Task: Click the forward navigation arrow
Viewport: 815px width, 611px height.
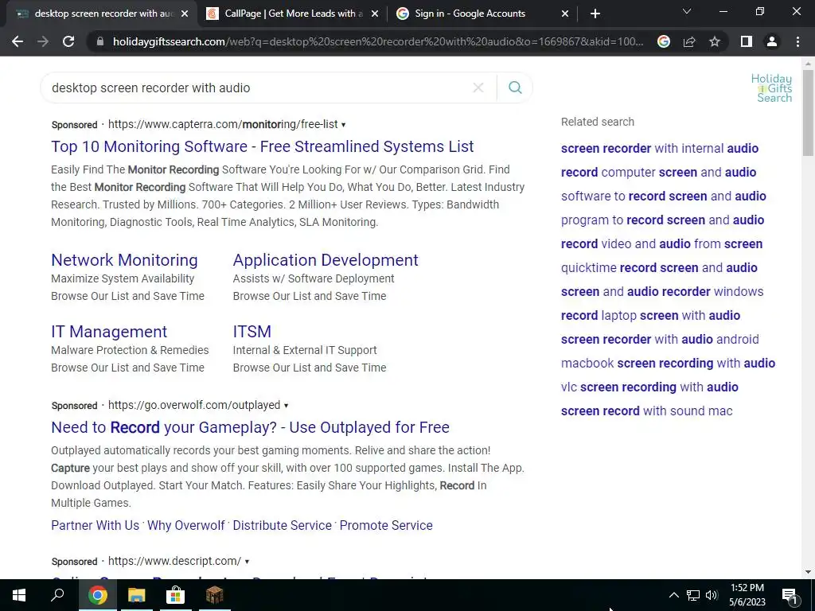Action: tap(43, 41)
